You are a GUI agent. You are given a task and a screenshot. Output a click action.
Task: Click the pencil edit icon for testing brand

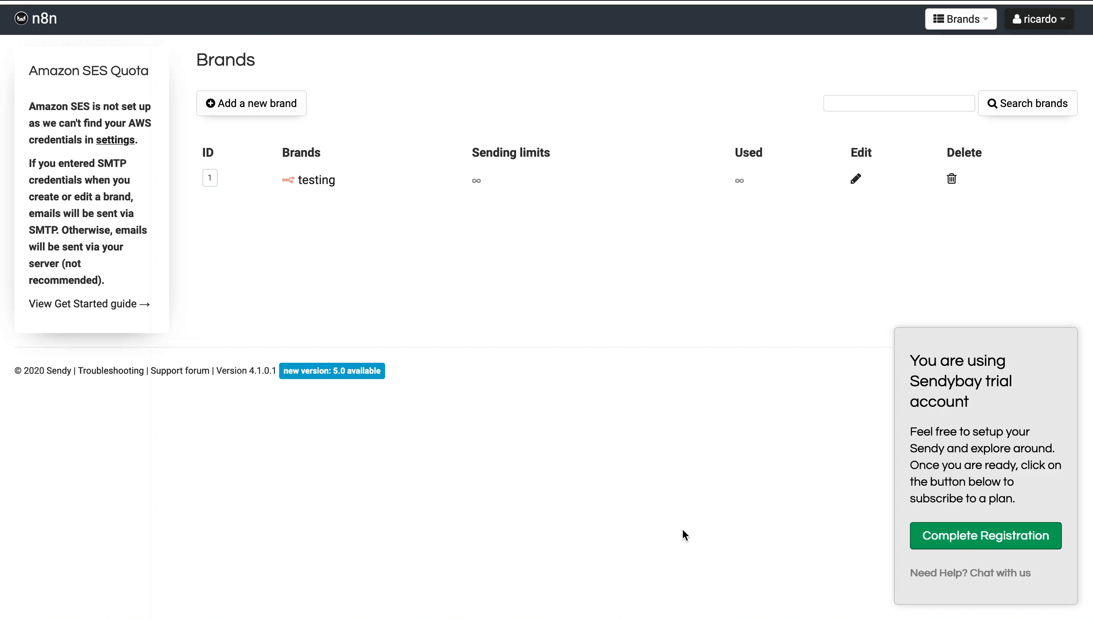[x=855, y=179]
